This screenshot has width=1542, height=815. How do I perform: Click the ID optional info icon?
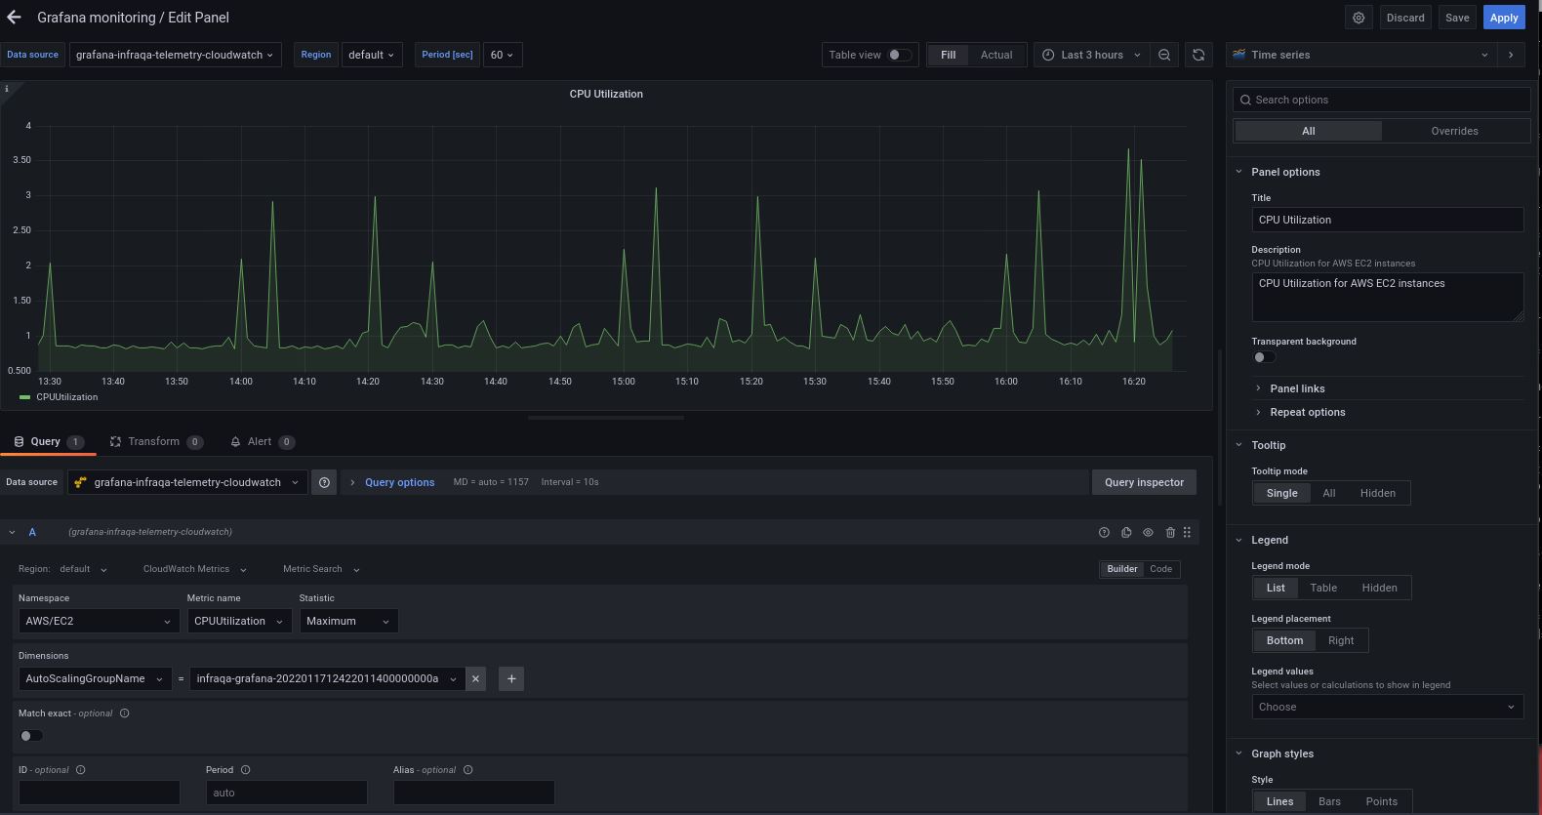pyautogui.click(x=81, y=770)
